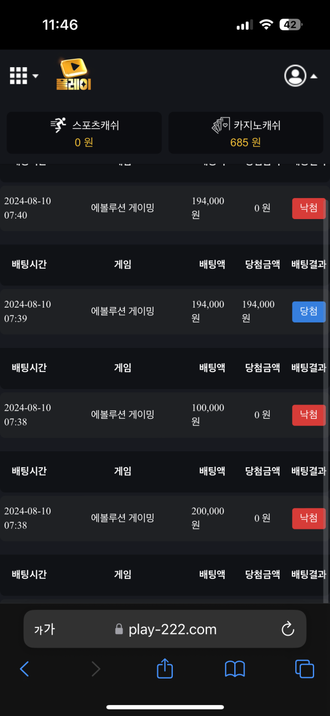Tap the Safari reload page icon

(288, 630)
